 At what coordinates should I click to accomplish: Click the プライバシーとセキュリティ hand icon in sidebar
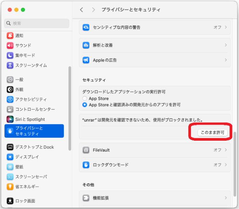point(10,131)
